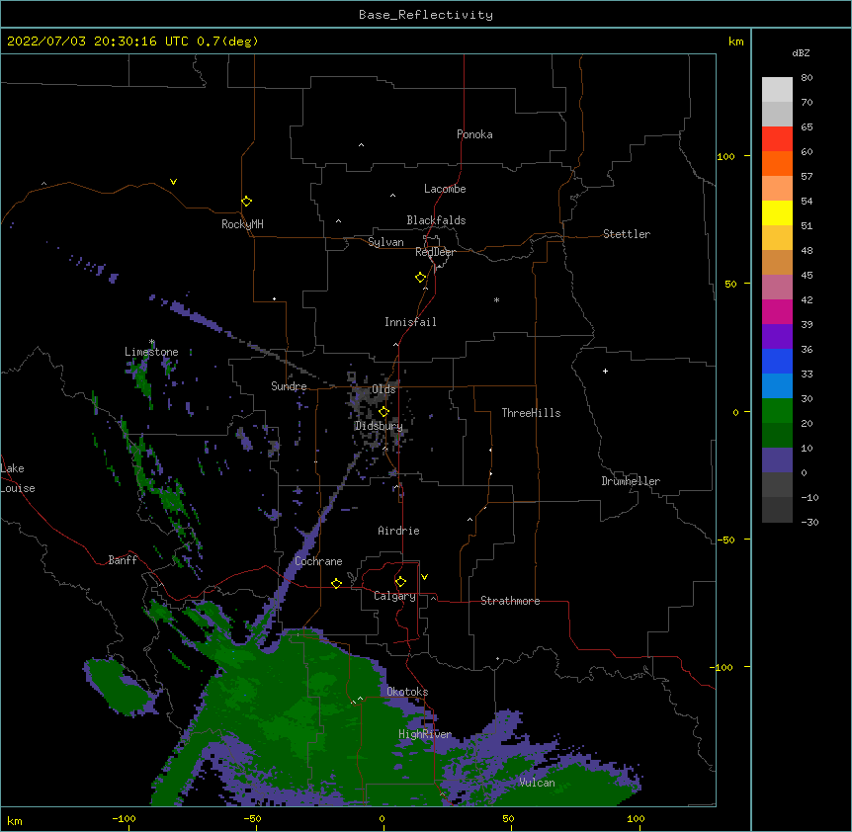This screenshot has width=852, height=832.
Task: Click the yellow V marker east of Calgary
Action: 424,577
